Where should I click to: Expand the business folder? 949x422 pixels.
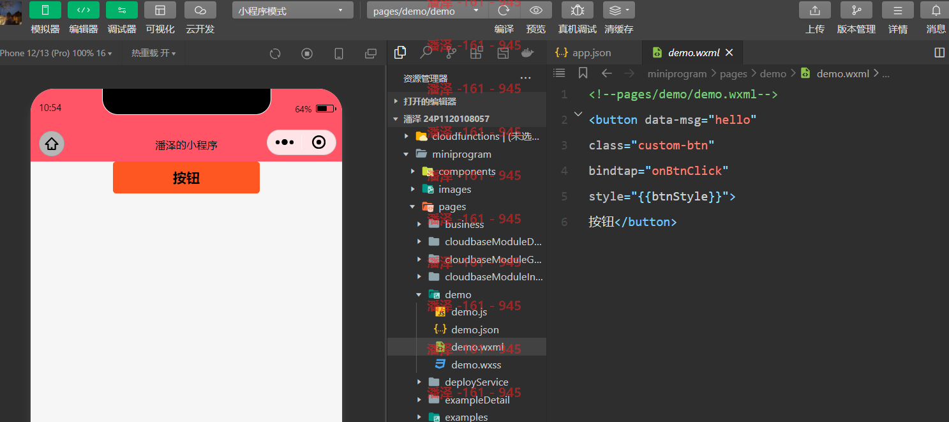point(467,224)
